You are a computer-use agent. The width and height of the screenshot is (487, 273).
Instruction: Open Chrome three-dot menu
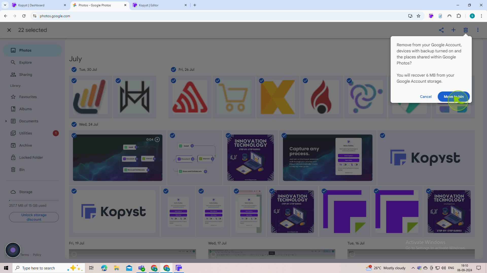pyautogui.click(x=481, y=16)
